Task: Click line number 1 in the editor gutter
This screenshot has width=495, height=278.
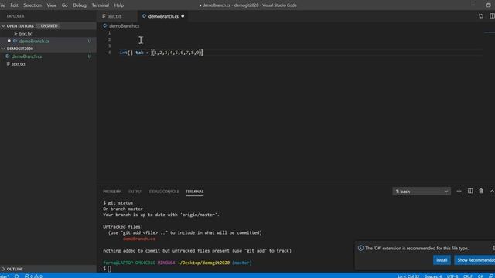Action: [109, 32]
